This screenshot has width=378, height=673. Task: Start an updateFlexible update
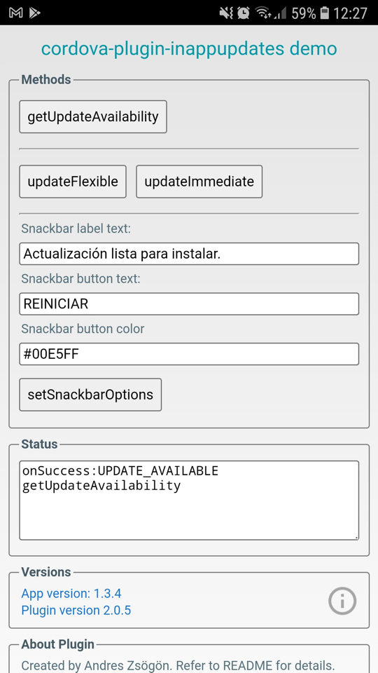(x=73, y=182)
